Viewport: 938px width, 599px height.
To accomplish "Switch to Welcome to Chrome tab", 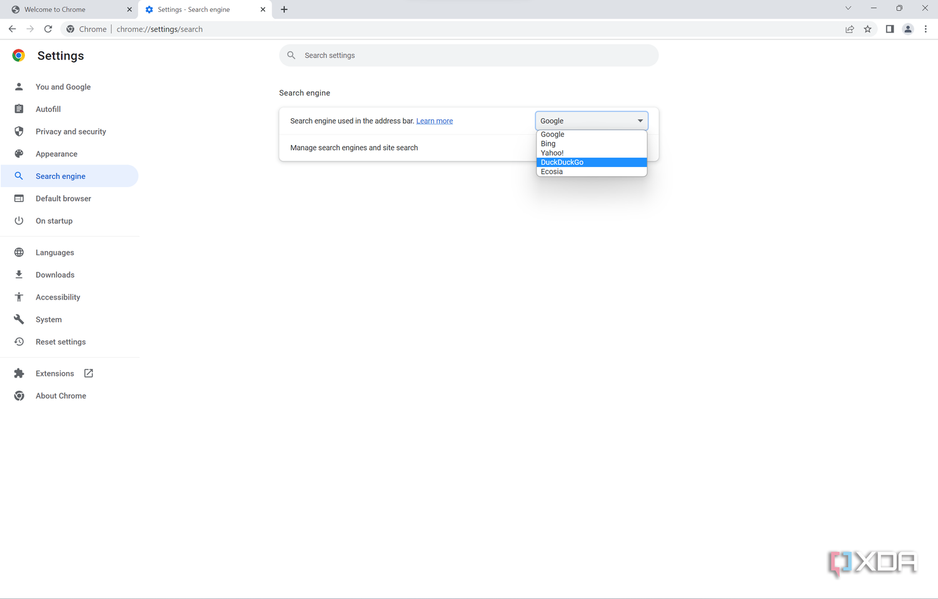I will click(63, 9).
